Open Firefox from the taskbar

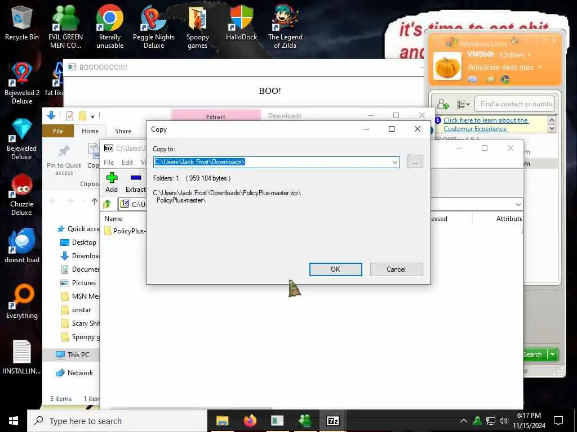(250, 421)
